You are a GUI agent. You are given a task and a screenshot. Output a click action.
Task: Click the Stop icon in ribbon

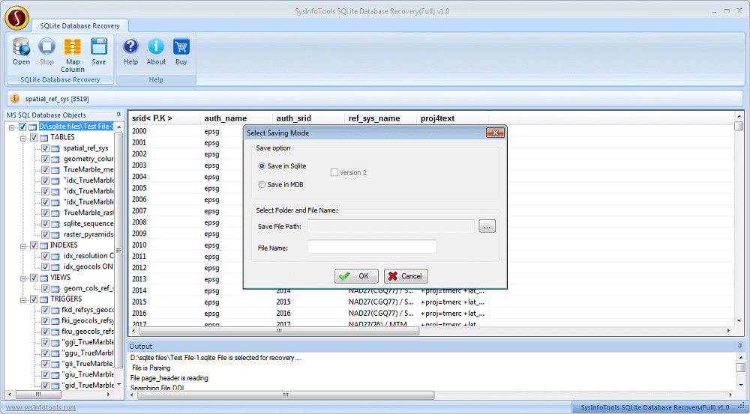click(46, 51)
